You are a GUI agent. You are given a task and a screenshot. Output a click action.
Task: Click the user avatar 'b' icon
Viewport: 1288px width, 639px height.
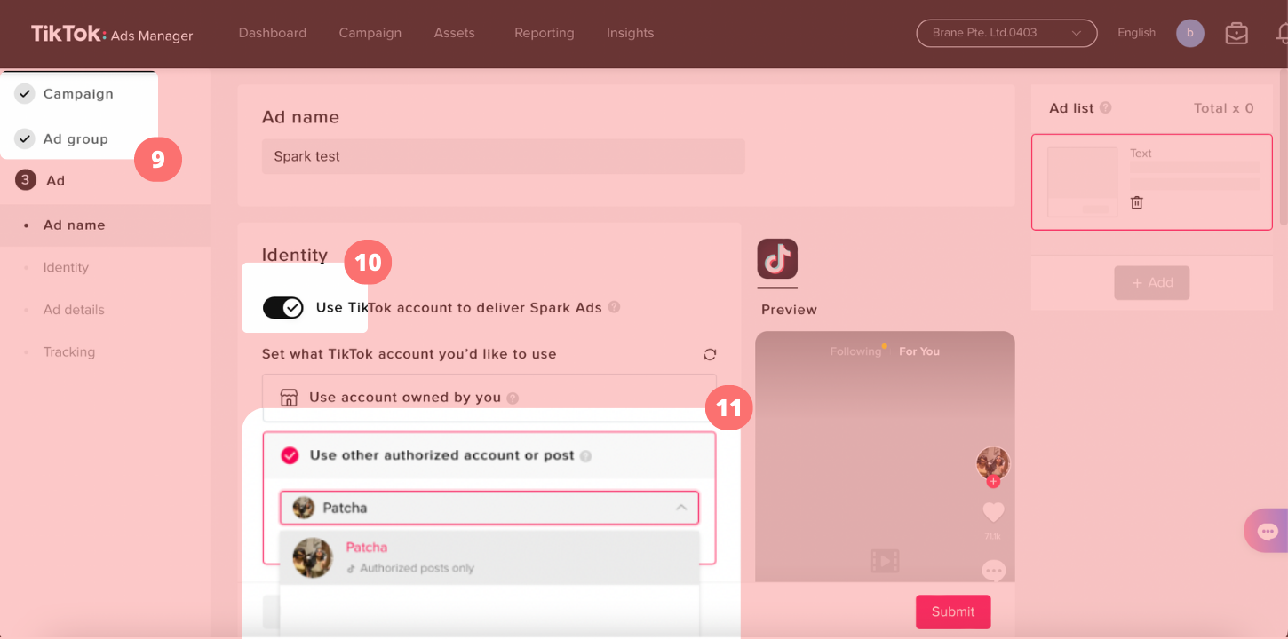1190,34
